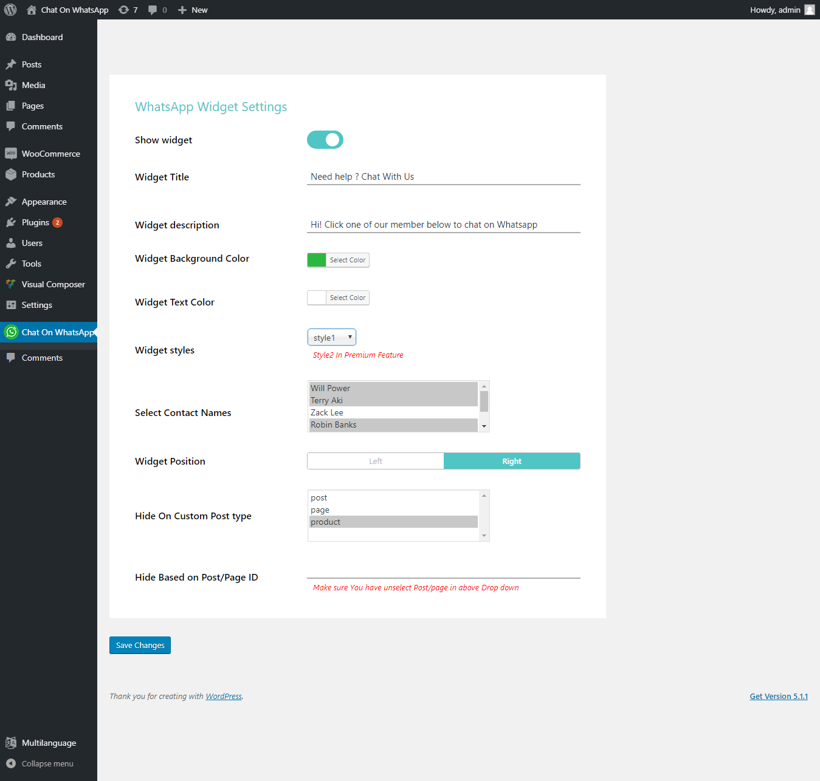Select Robin Banks in contact names list
The height and width of the screenshot is (781, 820).
tap(393, 425)
